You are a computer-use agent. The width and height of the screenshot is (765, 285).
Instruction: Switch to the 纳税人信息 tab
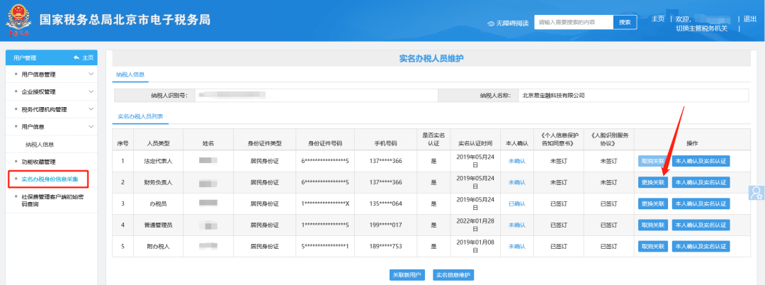click(130, 74)
